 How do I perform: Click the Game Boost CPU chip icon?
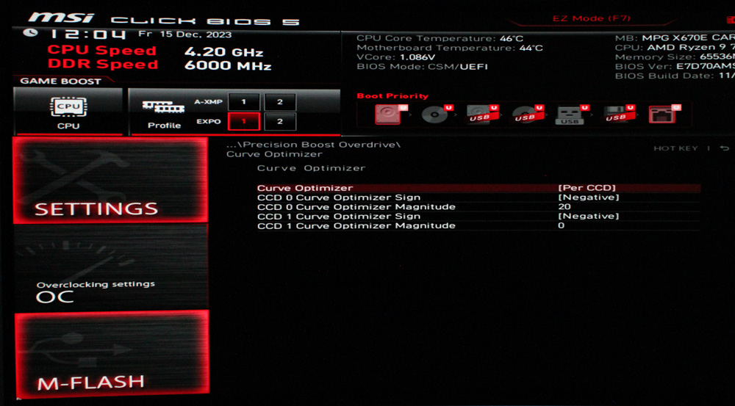pyautogui.click(x=68, y=106)
